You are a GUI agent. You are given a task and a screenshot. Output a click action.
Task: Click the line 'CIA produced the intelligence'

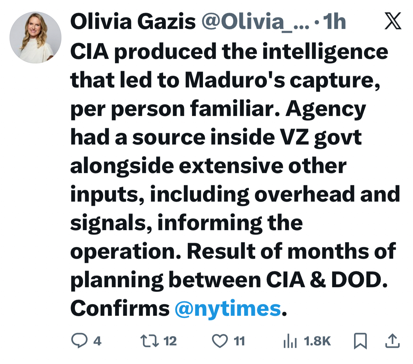click(229, 51)
